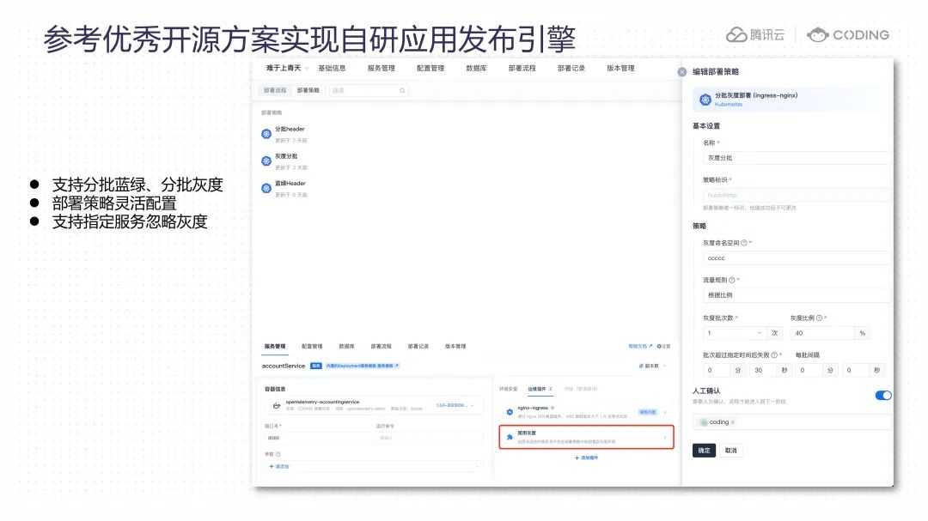Open 服务管理 tab in lower service panel
This screenshot has width=928, height=521.
click(x=275, y=347)
